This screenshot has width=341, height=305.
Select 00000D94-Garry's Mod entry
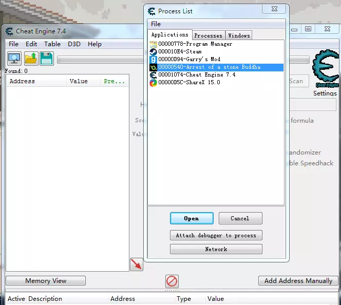216,60
